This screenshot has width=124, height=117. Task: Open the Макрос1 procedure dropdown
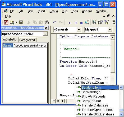[x=110, y=30]
